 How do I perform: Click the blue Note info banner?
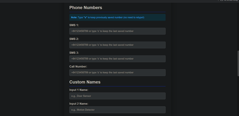click(x=117, y=18)
